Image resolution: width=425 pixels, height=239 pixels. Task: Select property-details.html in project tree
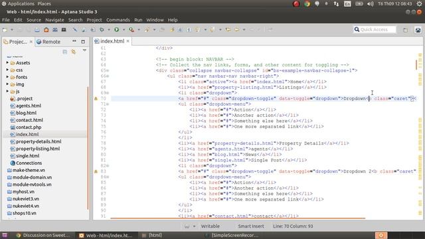(36, 141)
